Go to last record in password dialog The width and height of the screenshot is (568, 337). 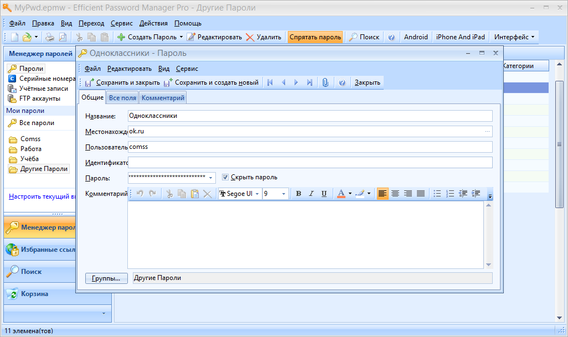(x=309, y=82)
